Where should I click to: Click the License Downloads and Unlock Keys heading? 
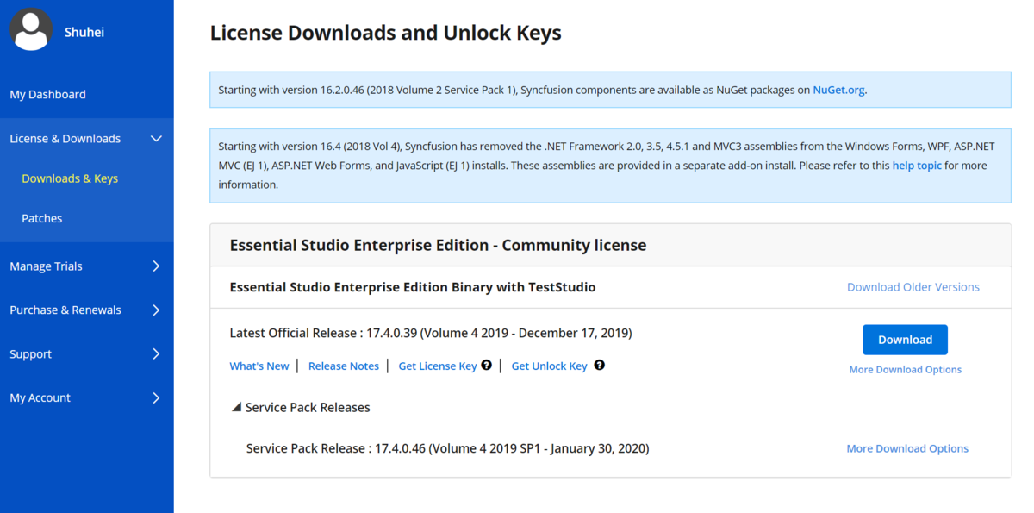pyautogui.click(x=386, y=34)
